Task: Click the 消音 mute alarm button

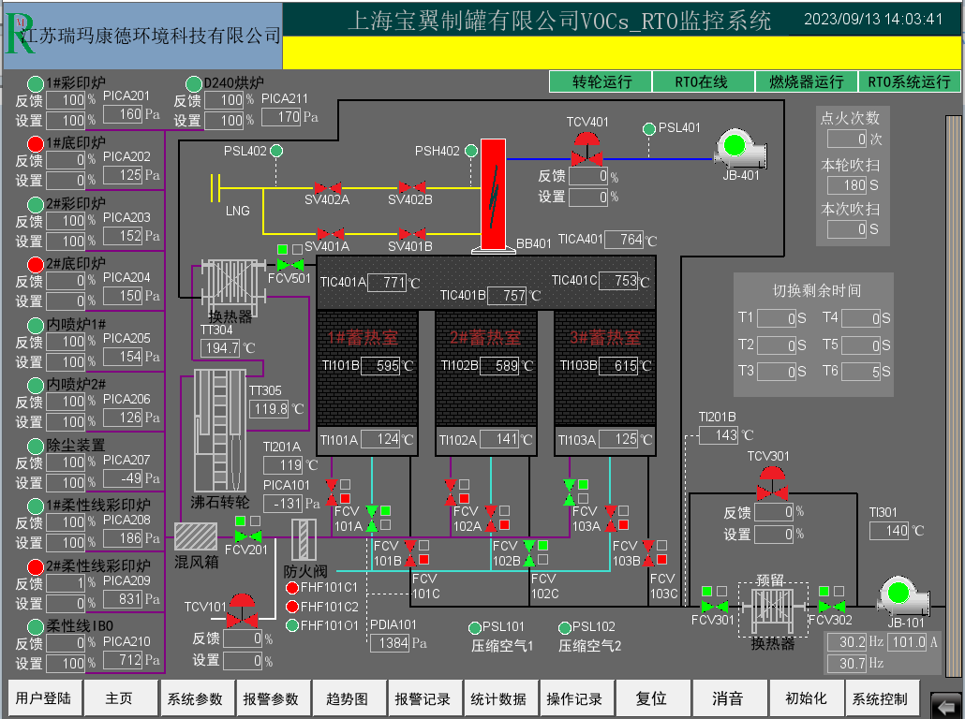Action: (x=727, y=699)
